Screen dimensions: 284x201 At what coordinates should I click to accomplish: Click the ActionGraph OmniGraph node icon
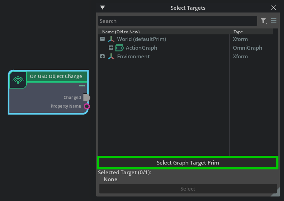click(120, 48)
